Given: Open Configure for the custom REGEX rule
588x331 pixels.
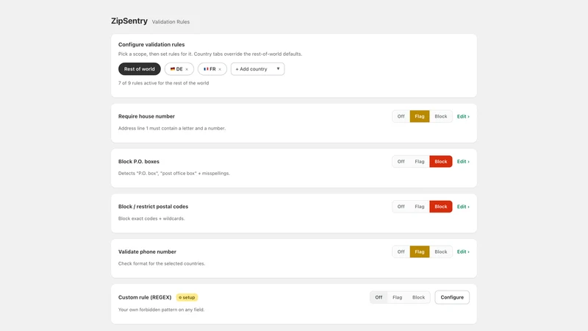Looking at the screenshot, I should pos(452,297).
